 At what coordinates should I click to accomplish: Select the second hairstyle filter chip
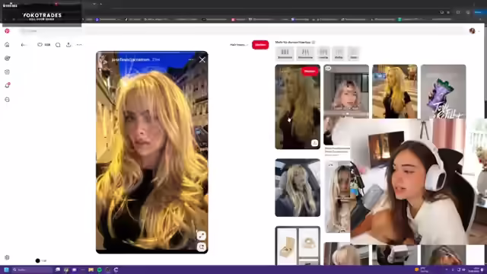tap(305, 53)
